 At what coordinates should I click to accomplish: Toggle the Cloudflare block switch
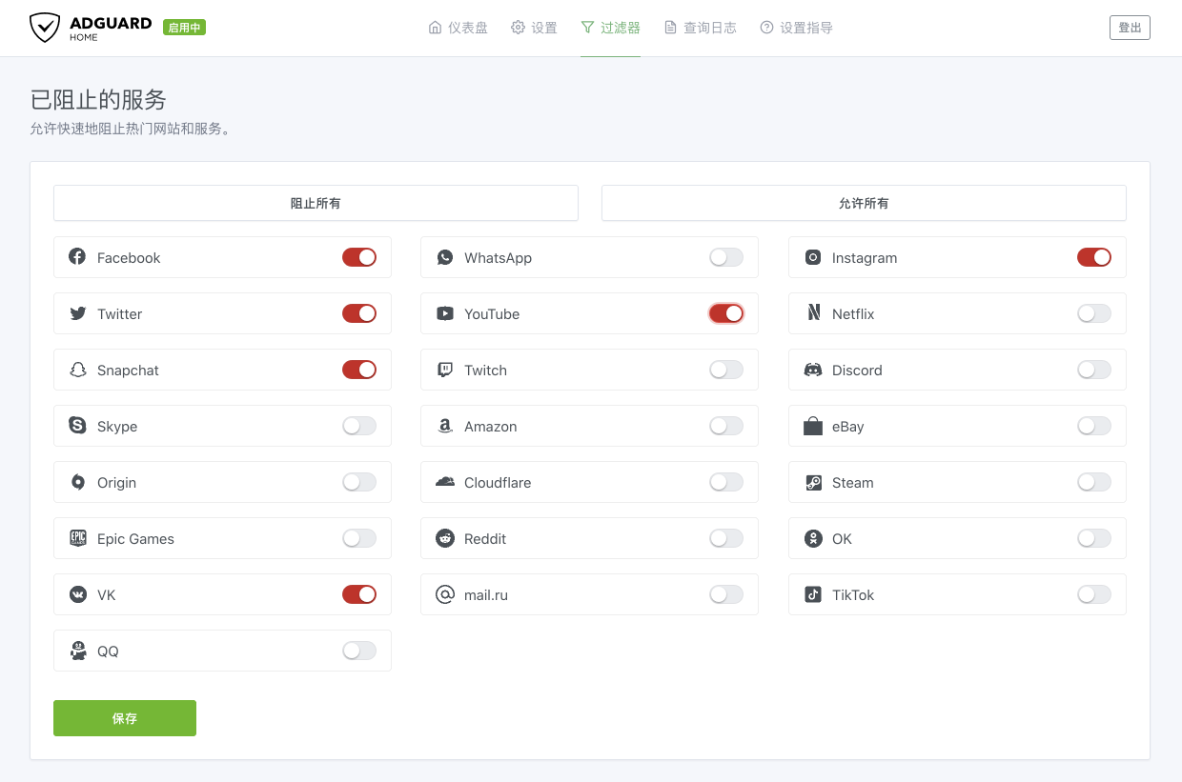pyautogui.click(x=726, y=482)
